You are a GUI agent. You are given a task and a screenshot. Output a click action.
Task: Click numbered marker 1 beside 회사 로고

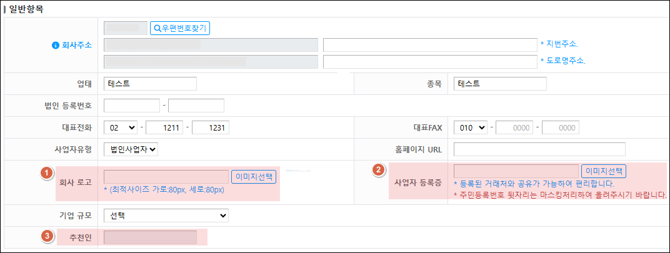pos(46,173)
